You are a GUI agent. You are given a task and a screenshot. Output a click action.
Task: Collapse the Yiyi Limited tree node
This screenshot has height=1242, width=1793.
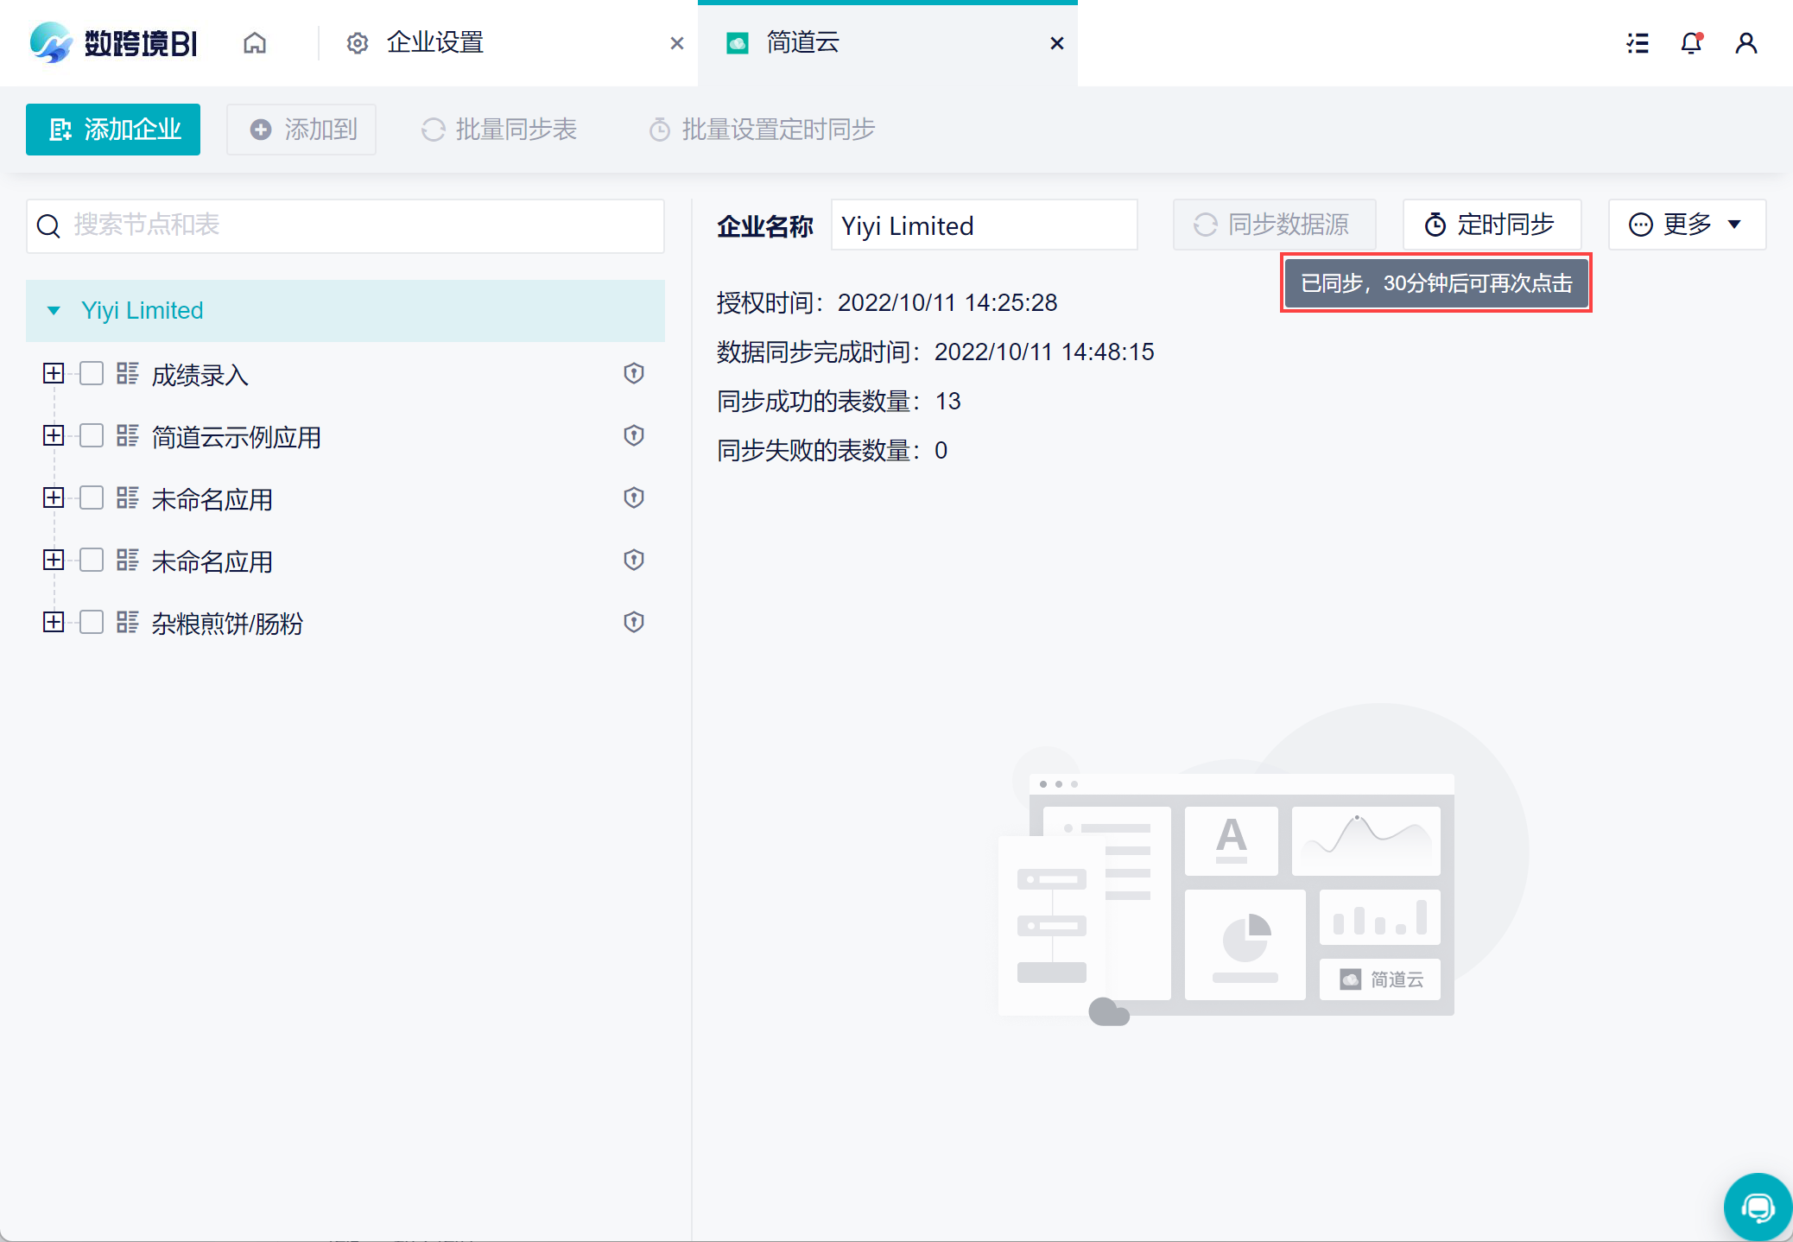[x=54, y=311]
